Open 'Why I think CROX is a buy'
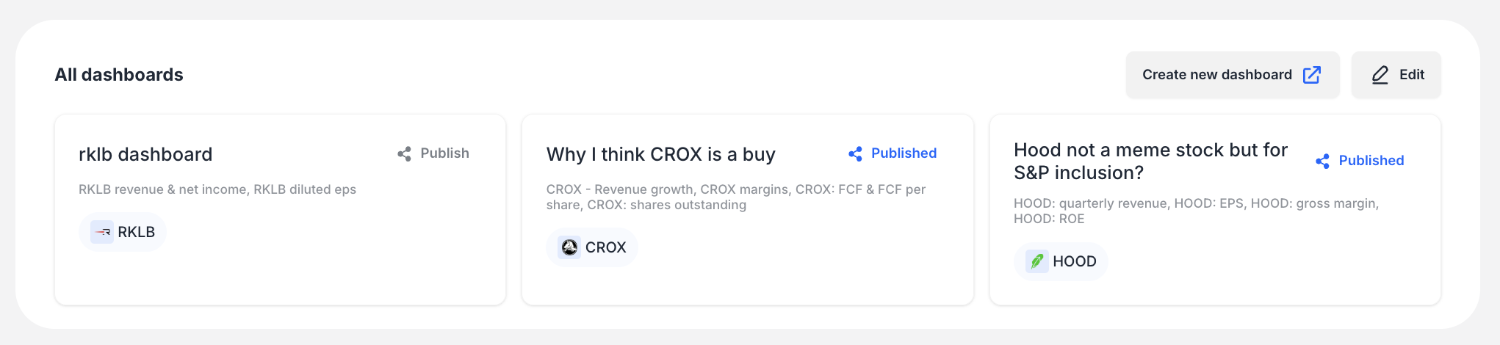 [661, 154]
